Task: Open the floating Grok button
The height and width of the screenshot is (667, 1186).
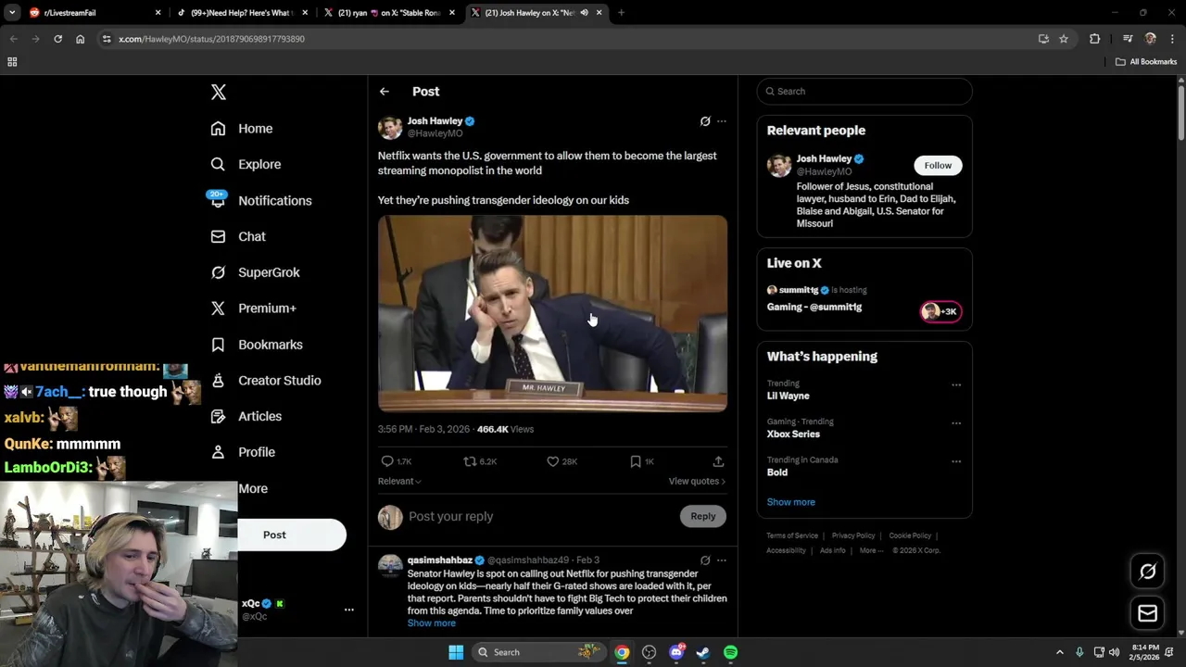Action: pos(1147,572)
